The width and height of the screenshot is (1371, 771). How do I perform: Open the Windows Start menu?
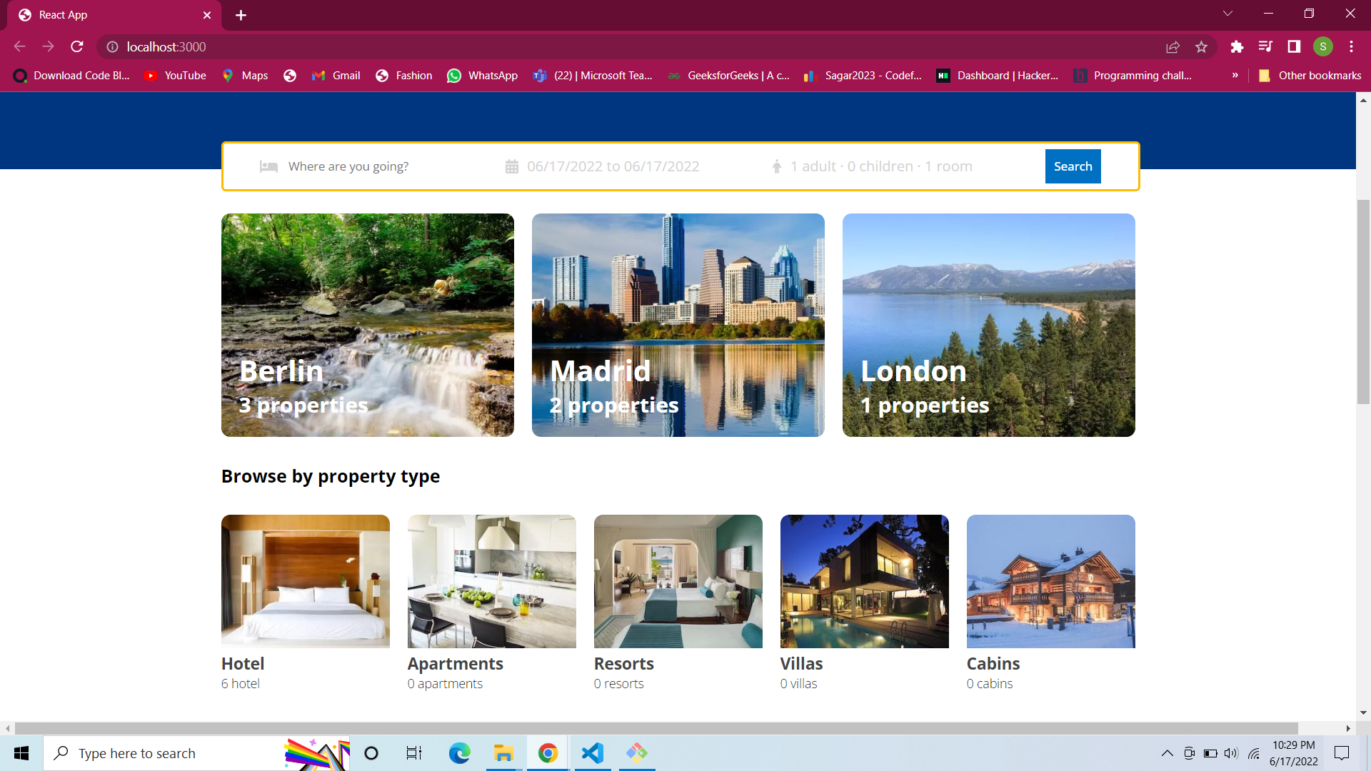21,753
